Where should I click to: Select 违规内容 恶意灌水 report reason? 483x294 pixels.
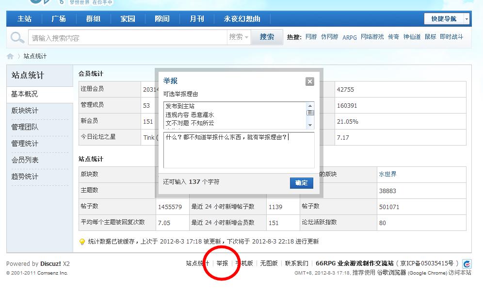pos(190,114)
